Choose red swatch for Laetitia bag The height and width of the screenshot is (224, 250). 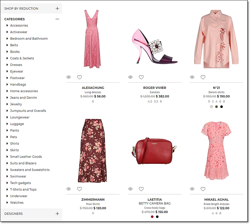tap(152, 217)
